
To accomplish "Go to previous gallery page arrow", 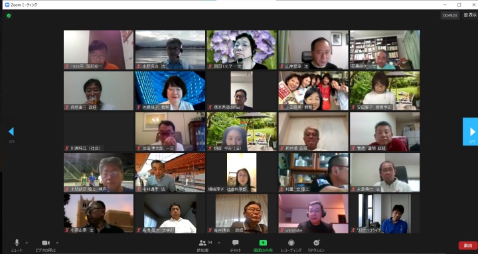I will pyautogui.click(x=11, y=131).
